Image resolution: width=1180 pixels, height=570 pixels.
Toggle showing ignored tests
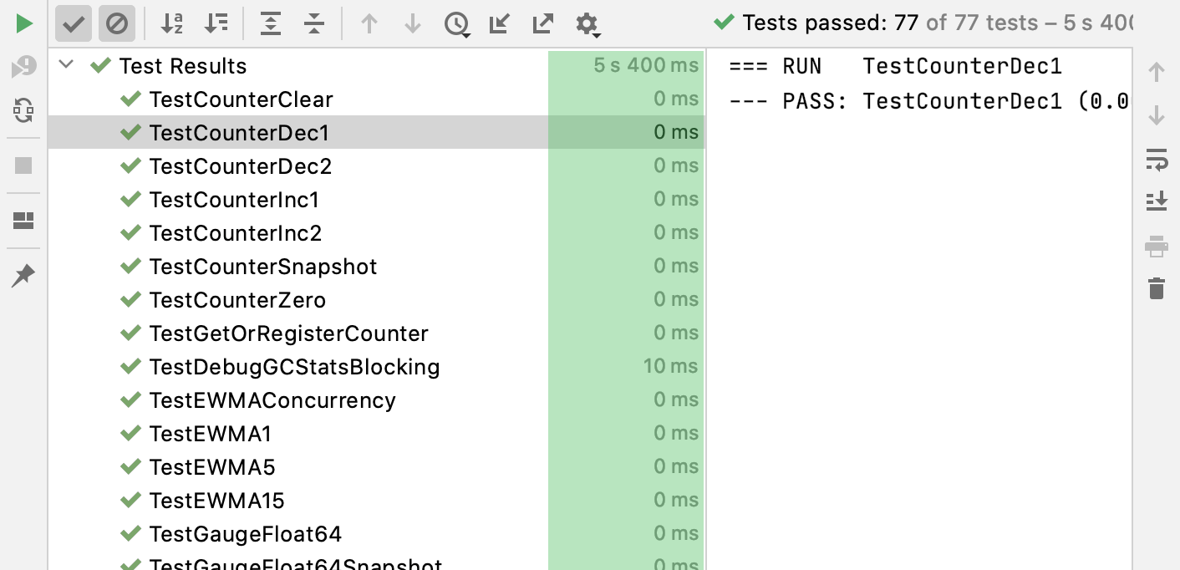click(117, 23)
